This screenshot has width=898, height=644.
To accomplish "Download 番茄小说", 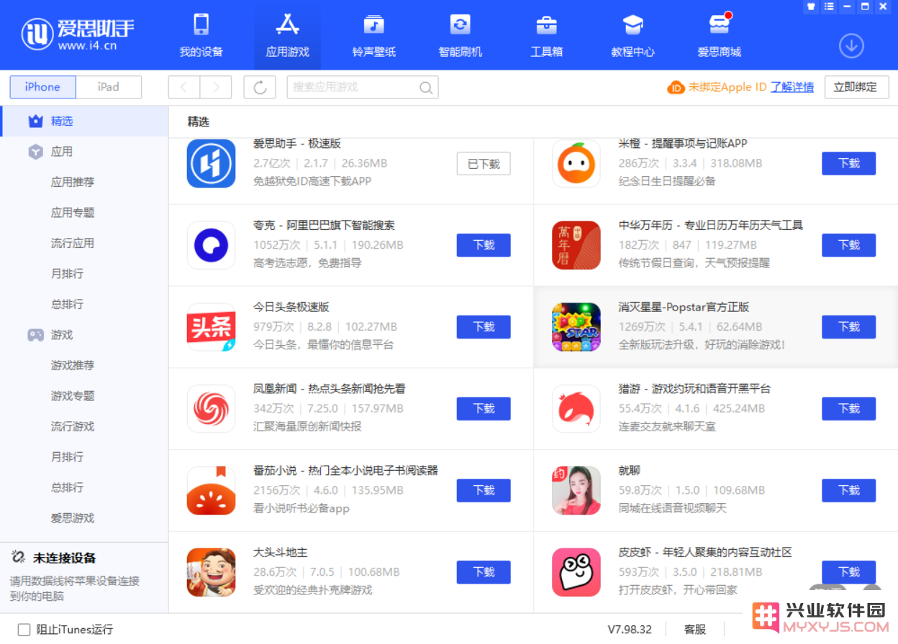I will coord(484,491).
